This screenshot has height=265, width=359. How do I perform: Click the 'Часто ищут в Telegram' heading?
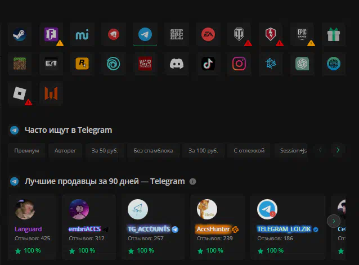[x=68, y=130]
